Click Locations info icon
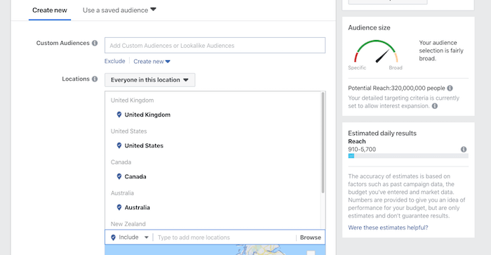This screenshot has width=491, height=255. 95,79
